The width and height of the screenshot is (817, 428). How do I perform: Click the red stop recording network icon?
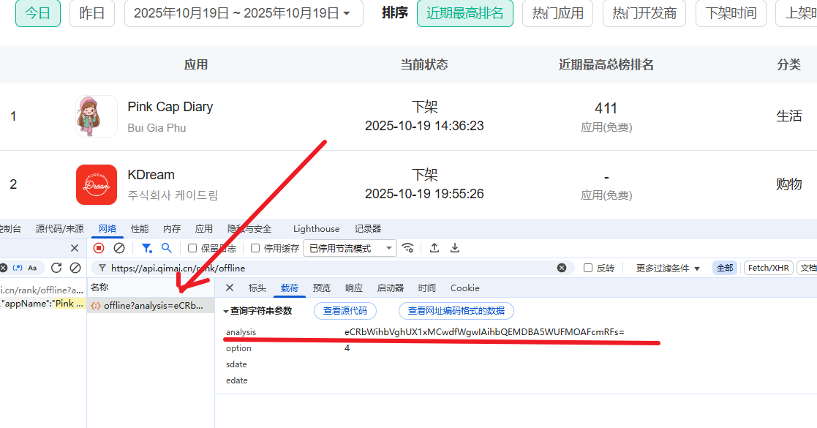click(x=99, y=248)
